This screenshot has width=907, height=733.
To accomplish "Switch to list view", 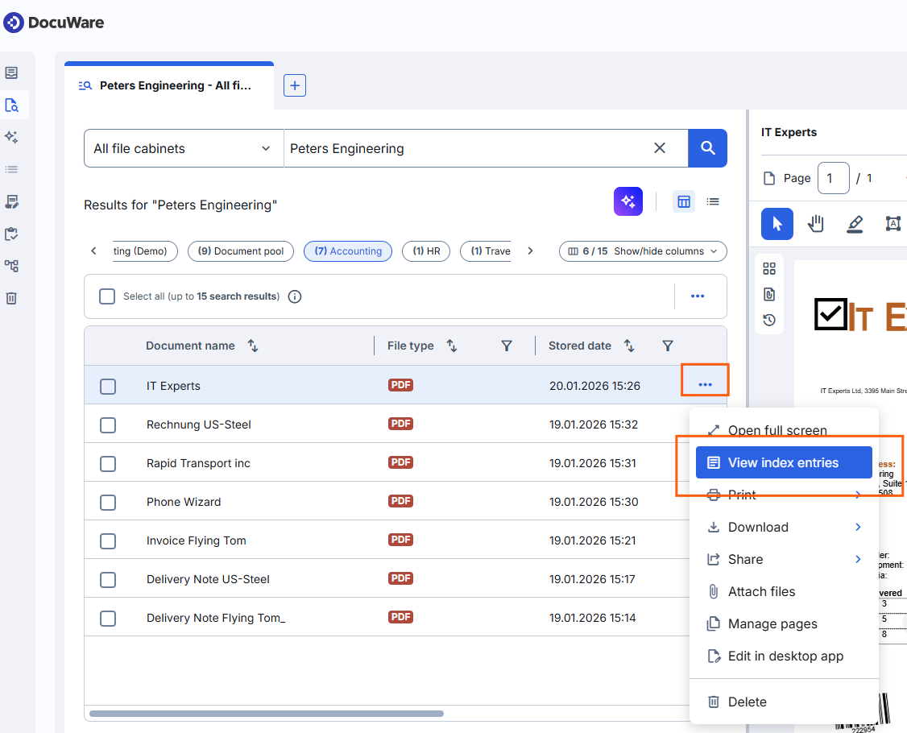I will point(713,201).
